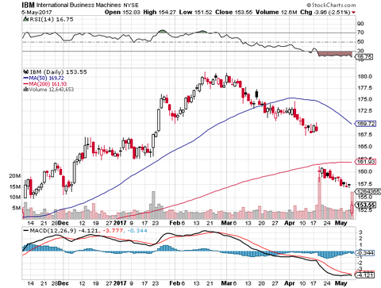Click the 165.0 price axis label
This screenshot has height=288, width=381.
[365, 147]
